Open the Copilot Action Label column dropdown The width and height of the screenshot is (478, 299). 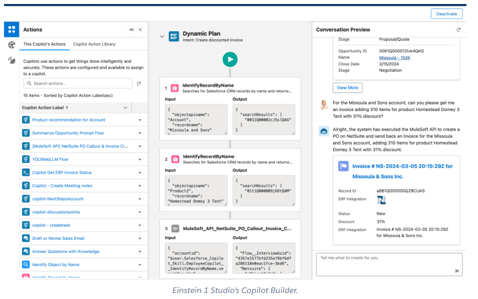125,107
